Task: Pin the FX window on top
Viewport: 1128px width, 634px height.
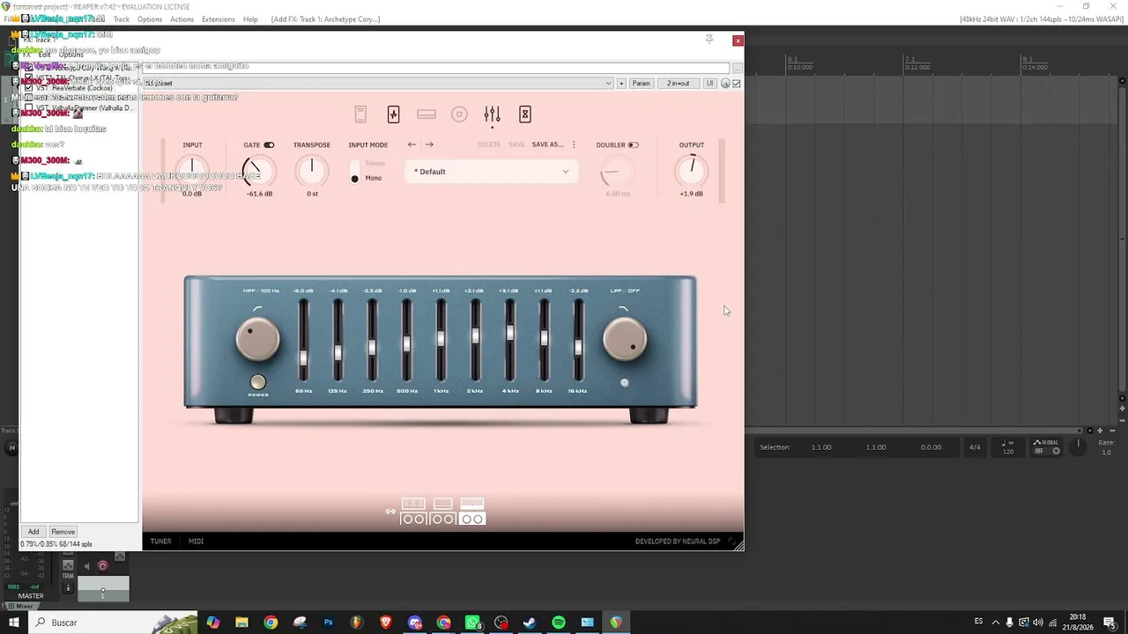Action: tap(709, 40)
